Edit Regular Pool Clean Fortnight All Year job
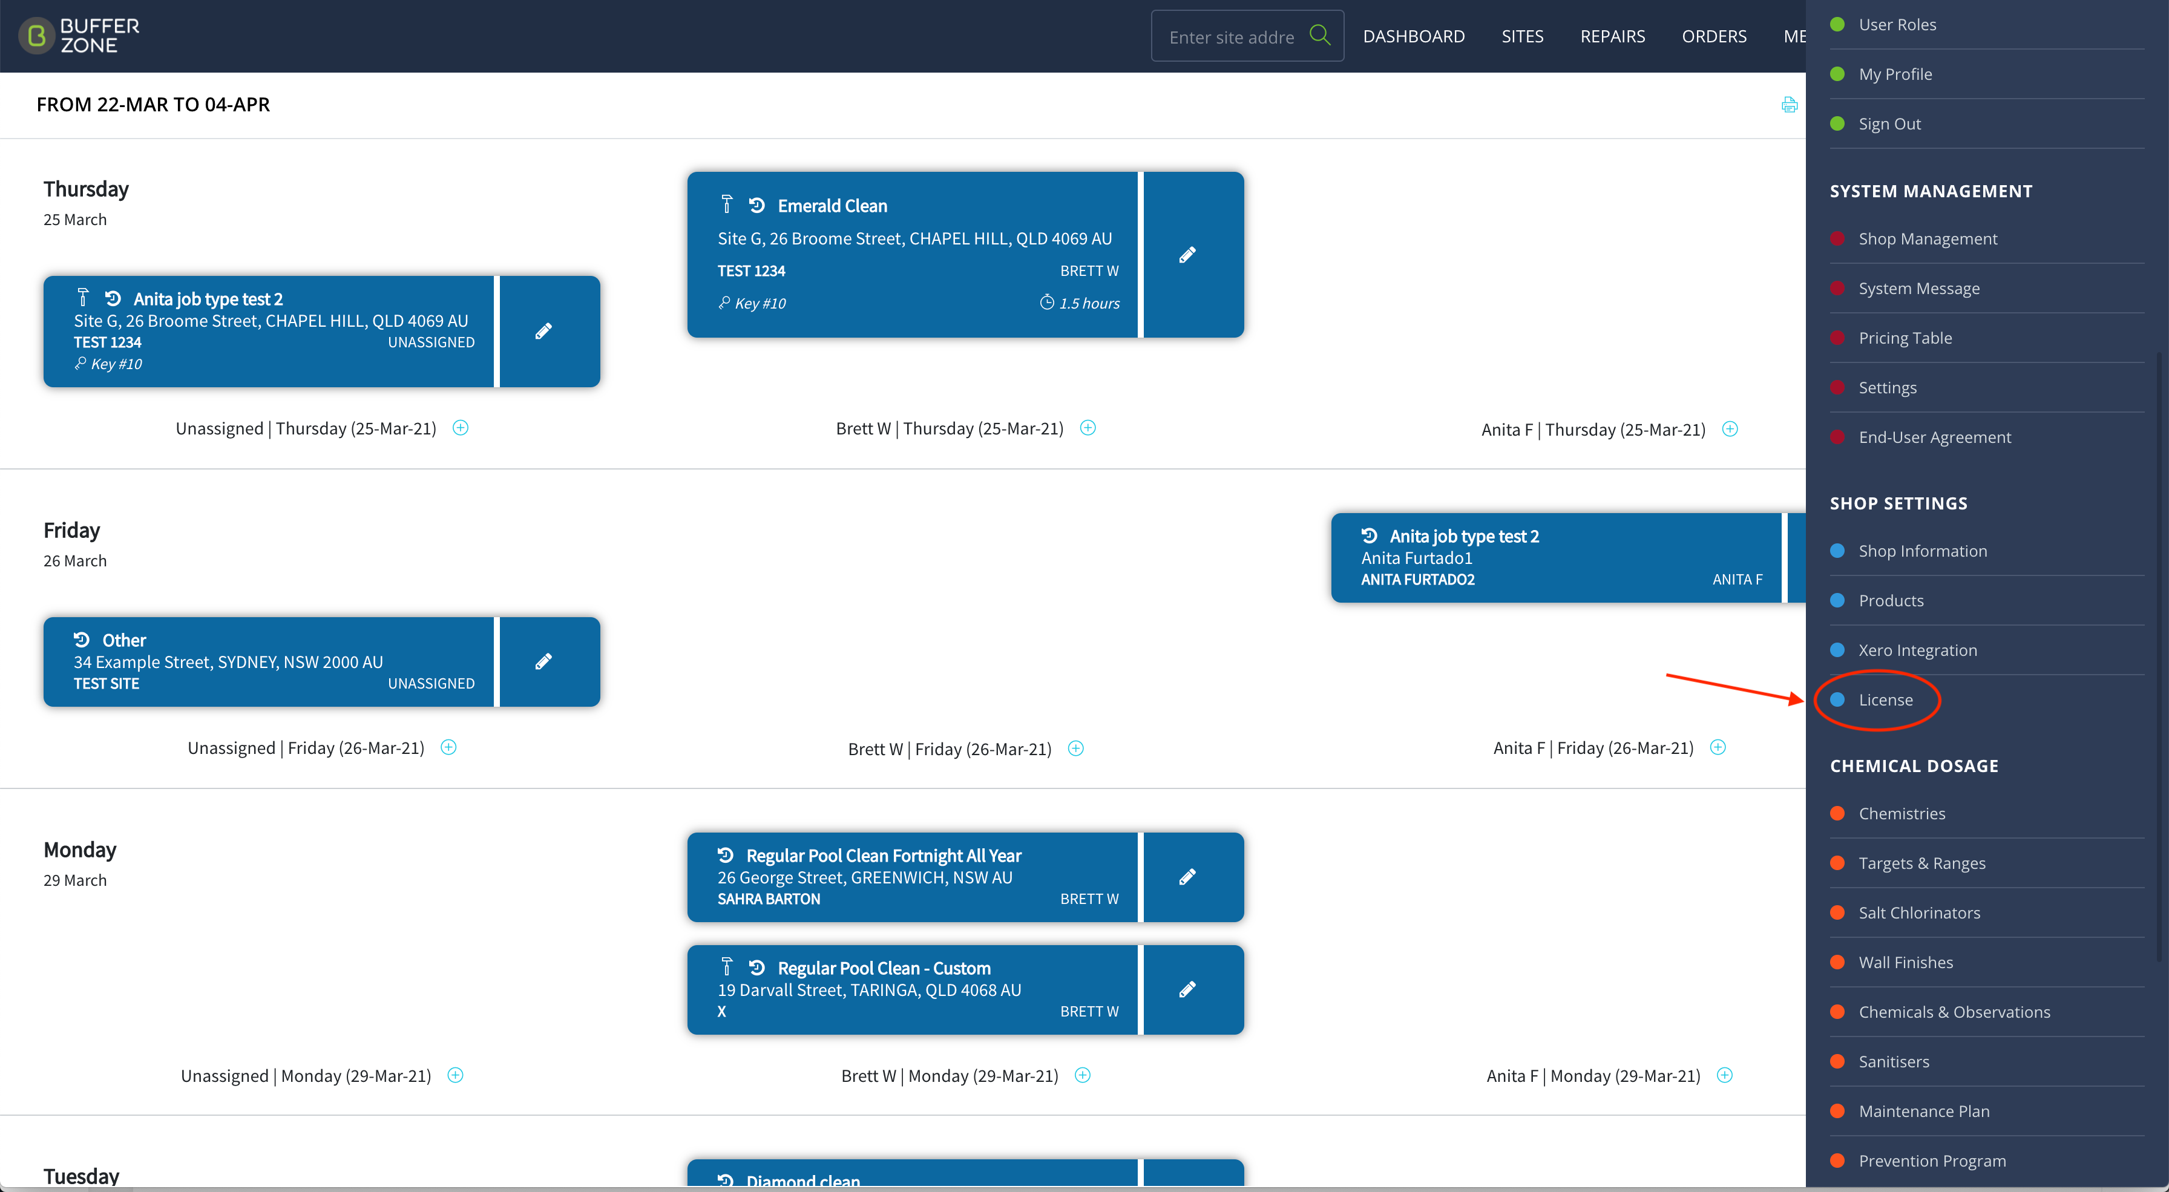2169x1192 pixels. (1187, 877)
